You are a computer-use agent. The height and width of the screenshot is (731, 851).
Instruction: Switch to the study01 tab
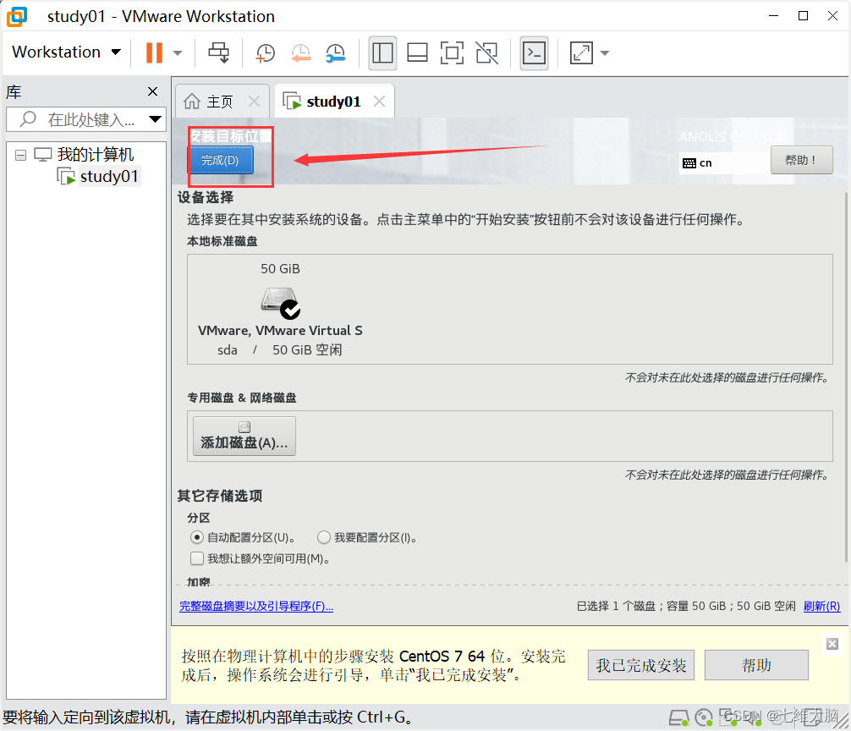[333, 102]
